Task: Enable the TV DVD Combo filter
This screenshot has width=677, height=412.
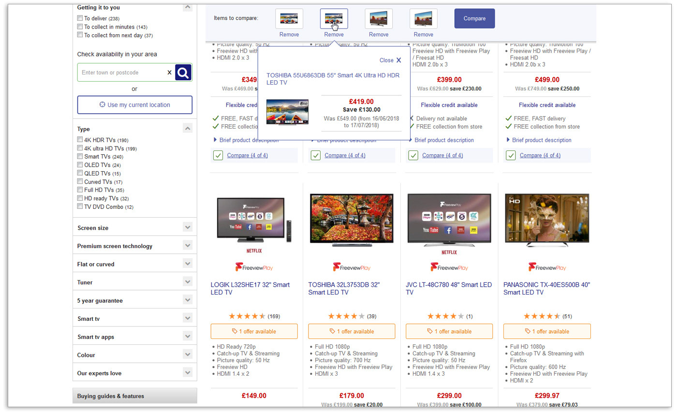Action: (x=80, y=206)
